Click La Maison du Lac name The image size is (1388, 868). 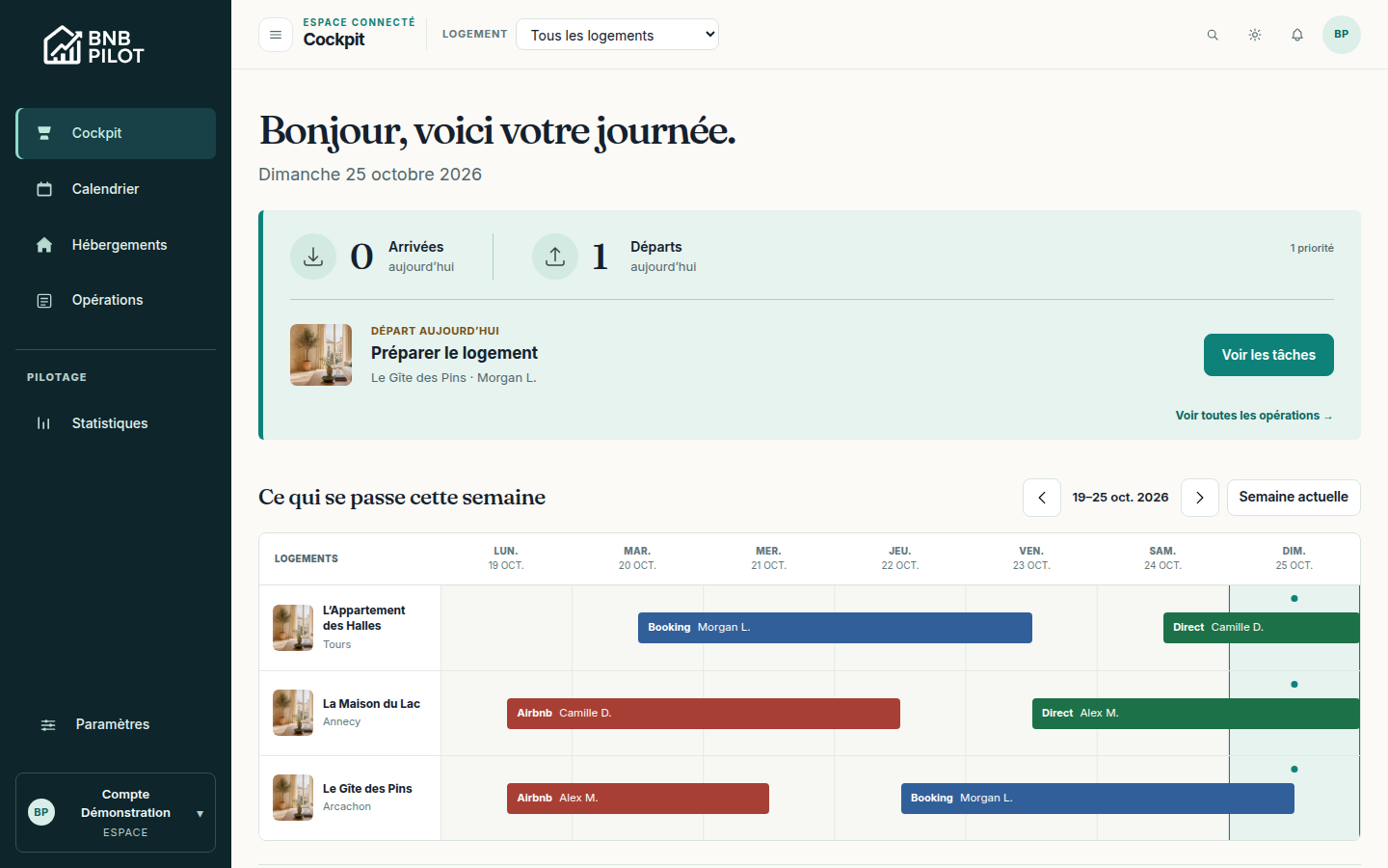click(x=371, y=704)
